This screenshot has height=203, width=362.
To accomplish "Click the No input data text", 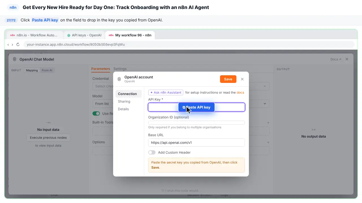I will (x=48, y=130).
